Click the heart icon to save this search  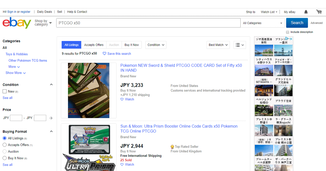104,54
